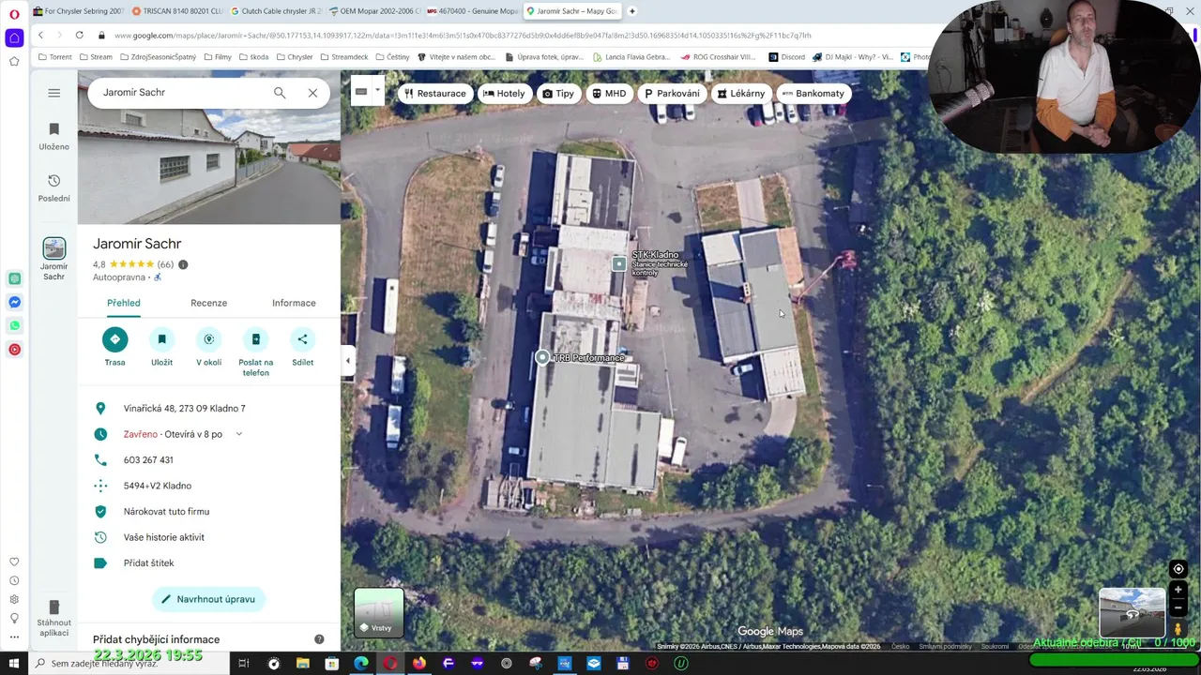Image resolution: width=1201 pixels, height=675 pixels.
Task: Filter map by Parkování
Action: (x=672, y=94)
